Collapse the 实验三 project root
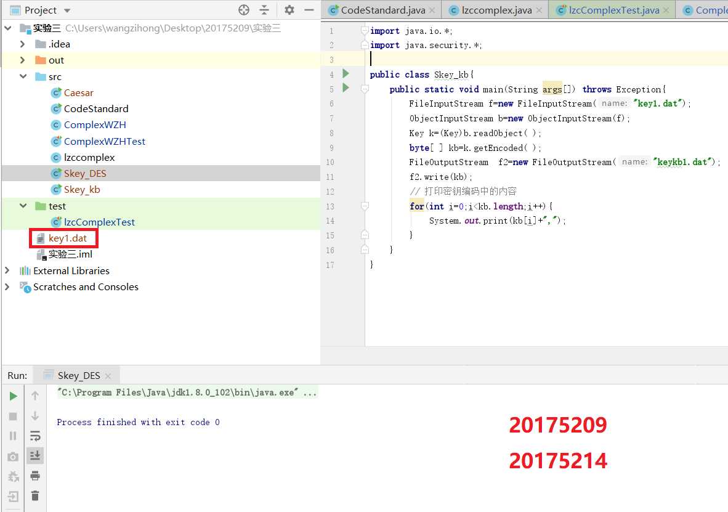This screenshot has width=728, height=512. point(8,28)
